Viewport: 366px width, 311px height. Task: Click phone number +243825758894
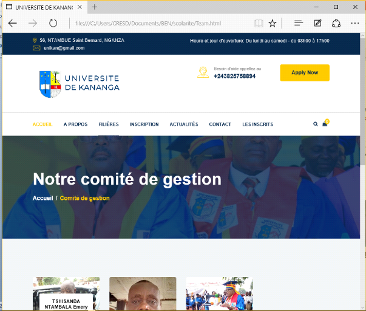coord(234,76)
